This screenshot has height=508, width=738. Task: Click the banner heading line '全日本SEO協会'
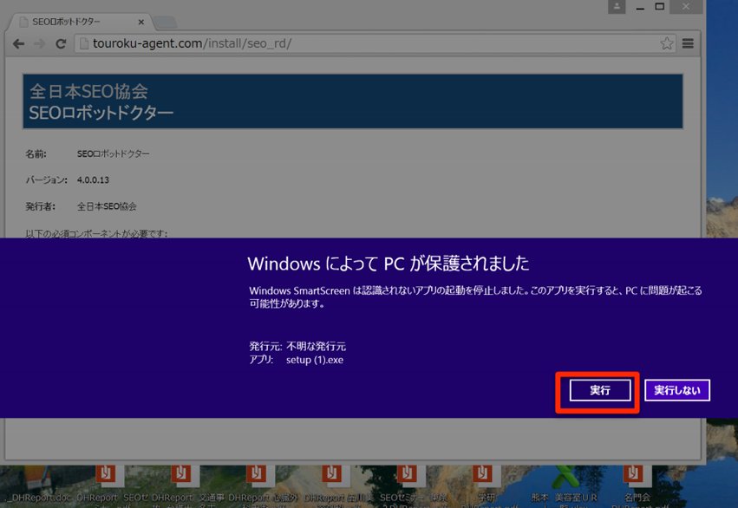[x=89, y=91]
